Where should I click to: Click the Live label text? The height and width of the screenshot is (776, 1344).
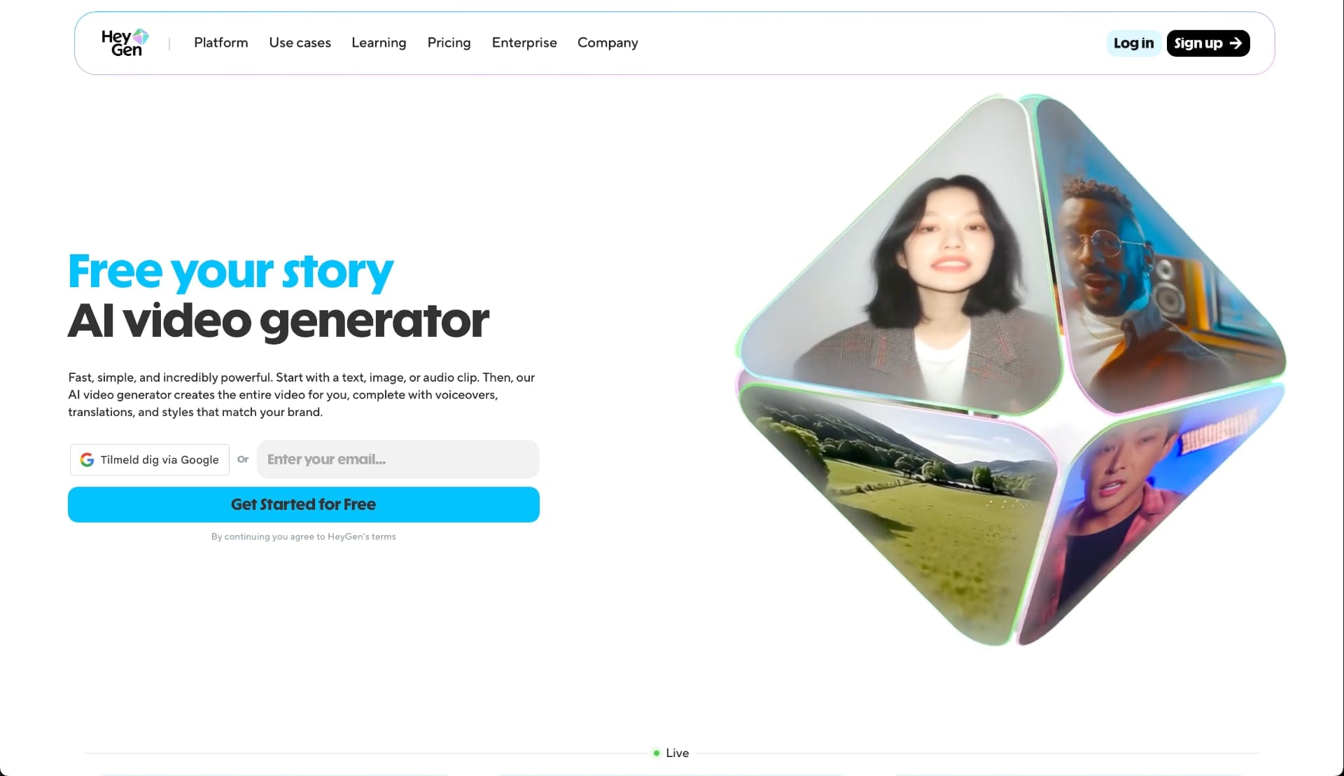(x=677, y=753)
